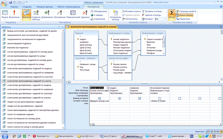Toggle the Итоги sigma button
Viewport: 223px width, 139px height.
(172, 14)
